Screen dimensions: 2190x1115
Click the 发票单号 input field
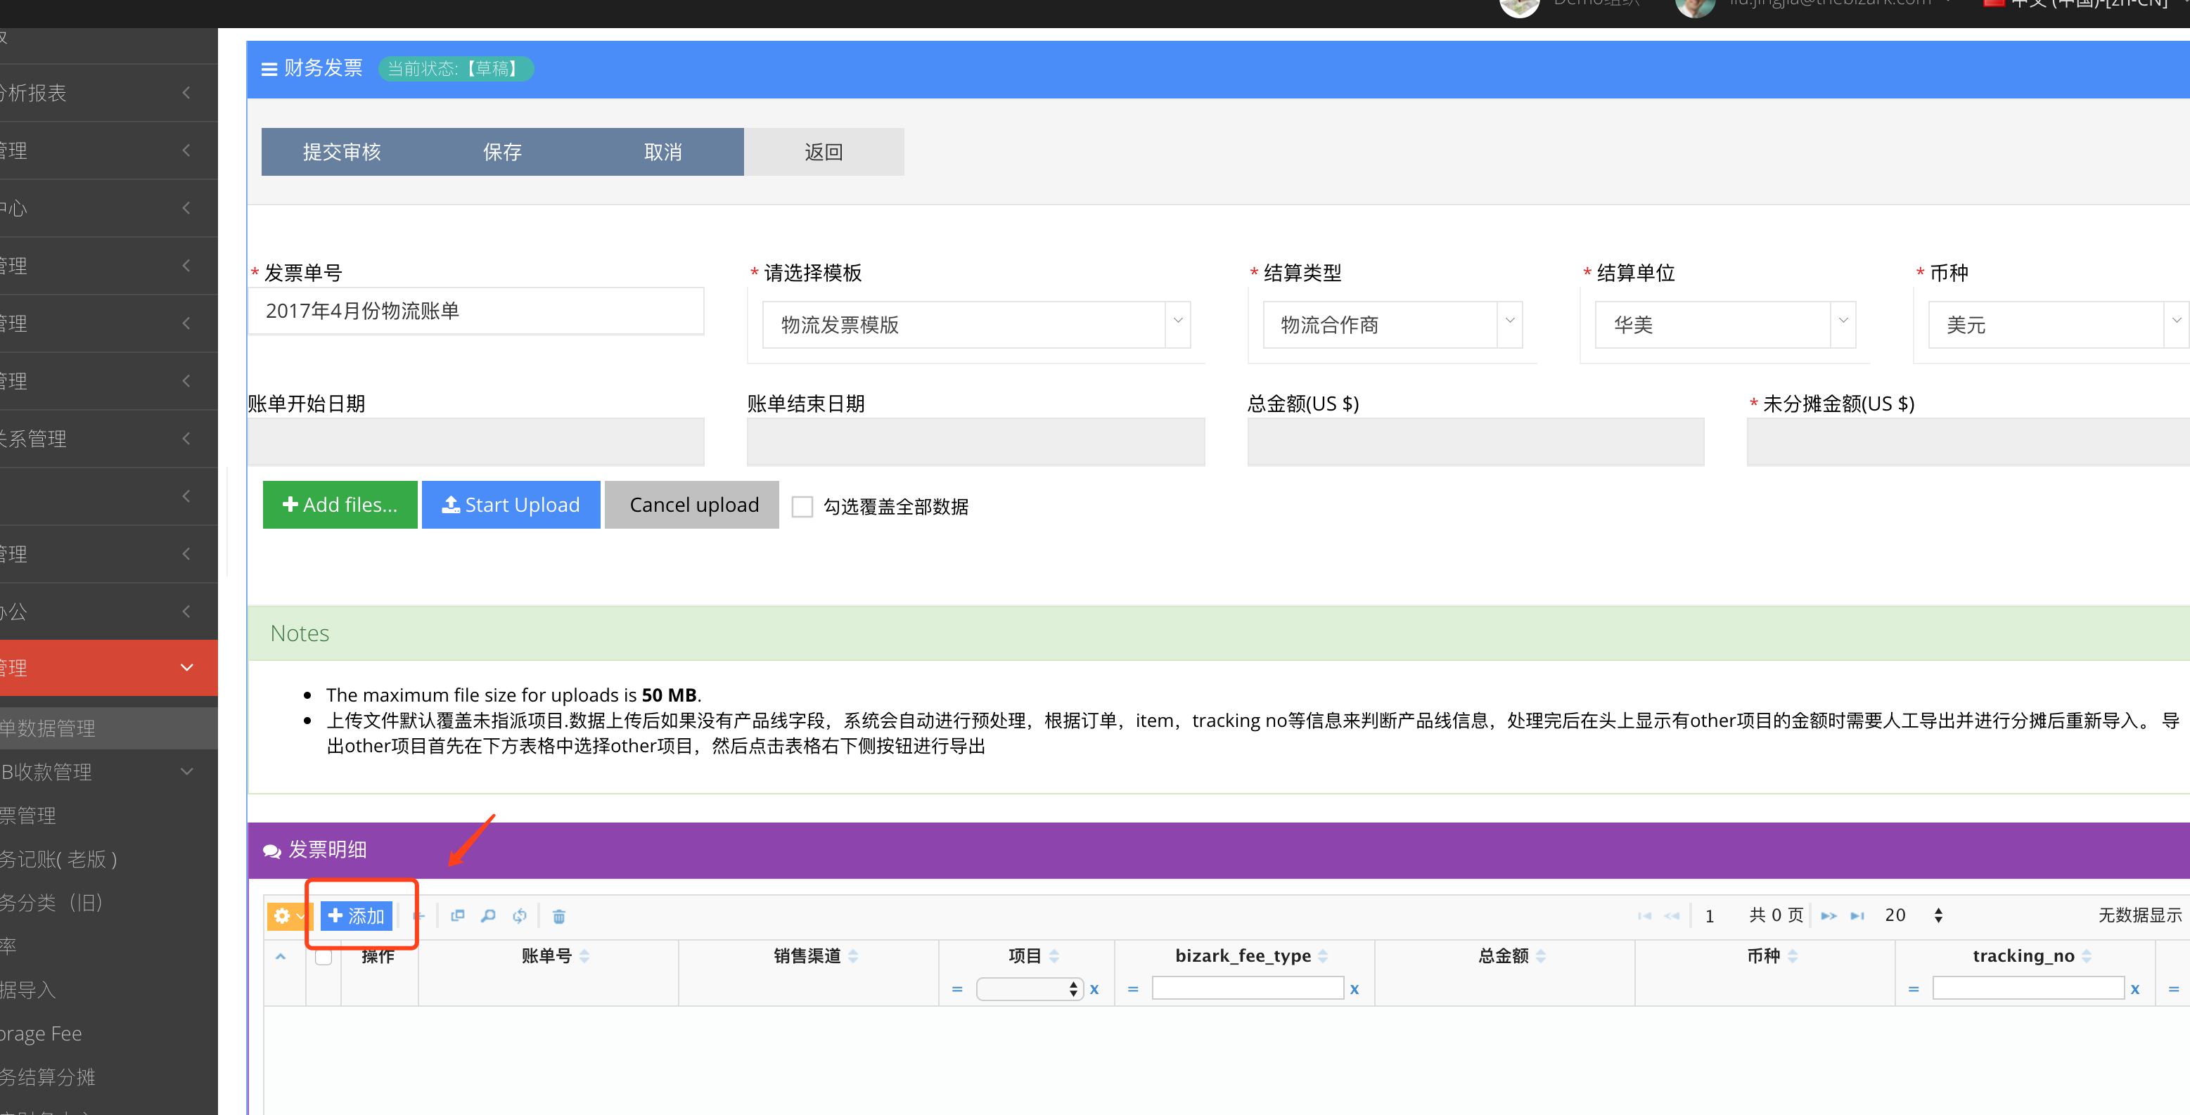476,311
